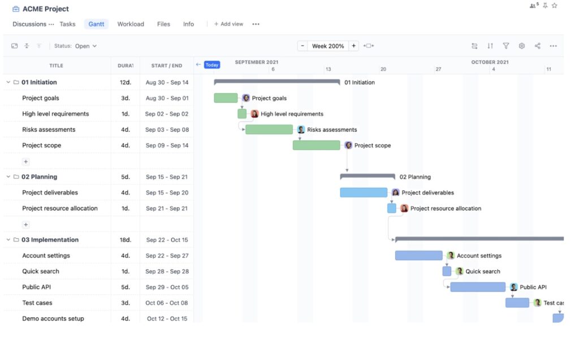Image resolution: width=579 pixels, height=337 pixels.
Task: Click the 01 Initiation summary bar
Action: [x=277, y=81]
